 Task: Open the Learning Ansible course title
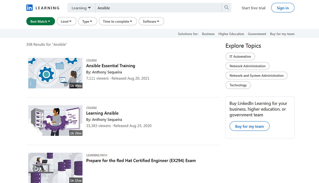coord(102,113)
